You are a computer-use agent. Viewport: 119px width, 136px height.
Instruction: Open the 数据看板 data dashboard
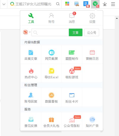pyautogui.click(x=51, y=98)
